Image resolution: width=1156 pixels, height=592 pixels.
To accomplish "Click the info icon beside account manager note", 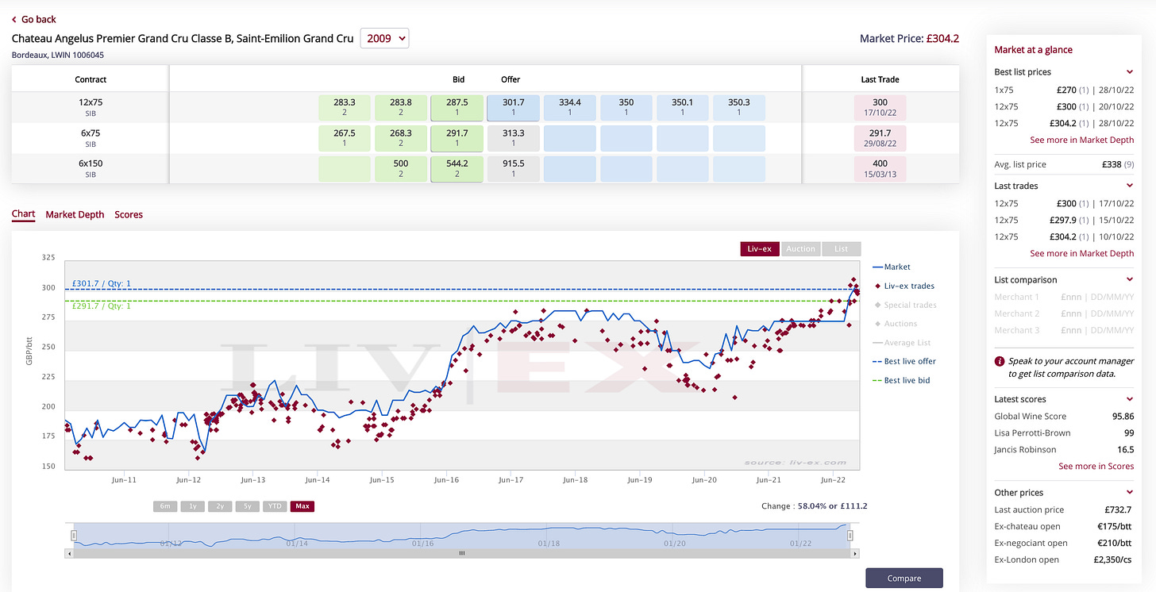I will tap(1000, 361).
